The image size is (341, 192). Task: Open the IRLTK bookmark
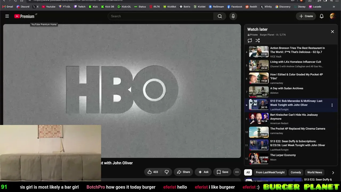click(x=155, y=7)
